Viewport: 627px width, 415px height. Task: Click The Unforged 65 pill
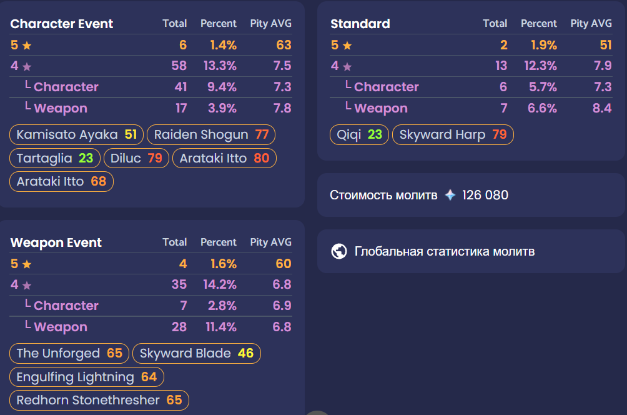(69, 353)
